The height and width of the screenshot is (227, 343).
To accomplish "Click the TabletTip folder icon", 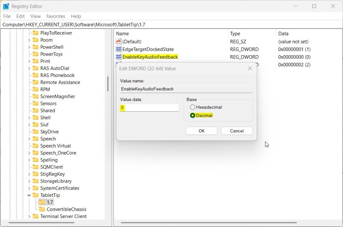I will [35, 195].
